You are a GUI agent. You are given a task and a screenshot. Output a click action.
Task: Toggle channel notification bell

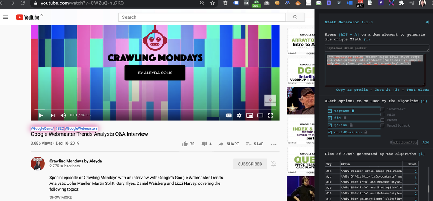(274, 164)
